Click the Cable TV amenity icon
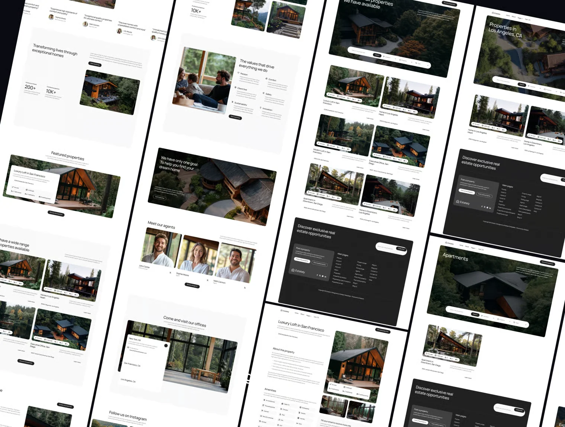 [282, 404]
